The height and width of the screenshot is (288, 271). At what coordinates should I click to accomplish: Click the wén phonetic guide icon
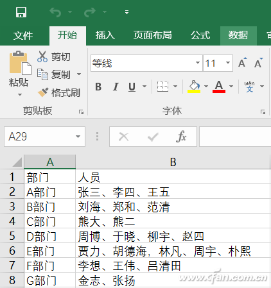tap(249, 87)
